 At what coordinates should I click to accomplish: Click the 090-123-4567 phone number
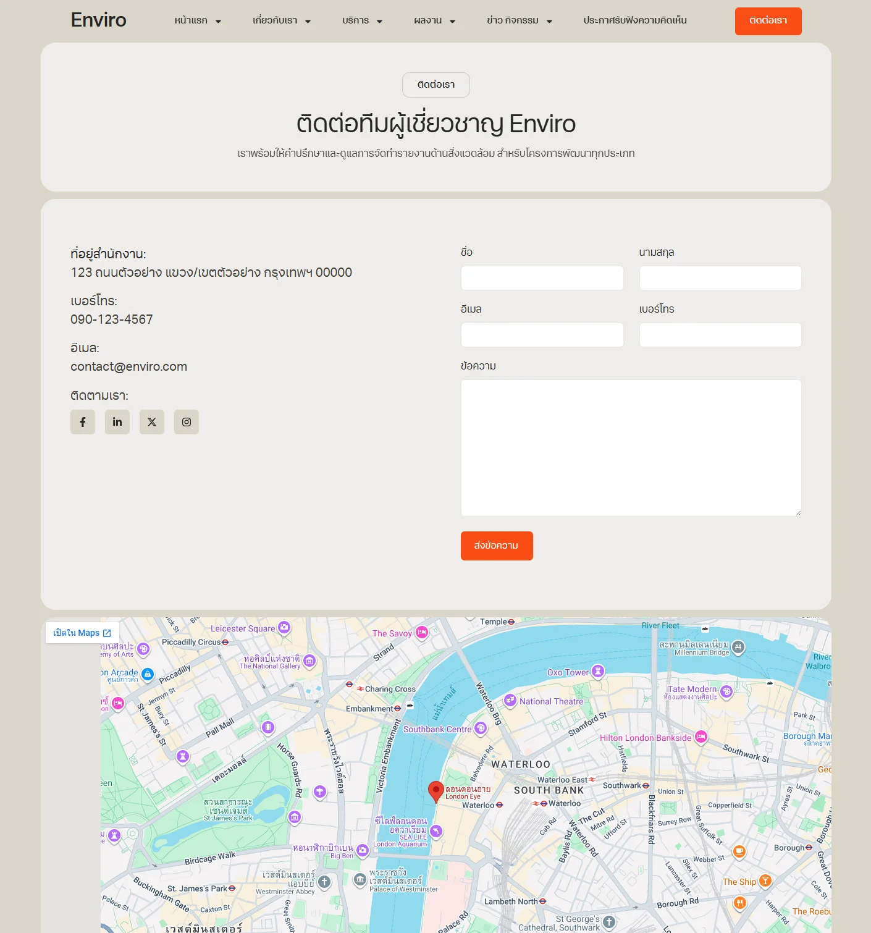coord(112,319)
